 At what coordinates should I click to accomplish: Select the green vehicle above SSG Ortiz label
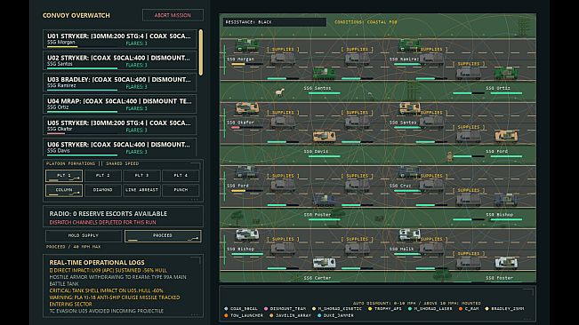[x=506, y=73]
